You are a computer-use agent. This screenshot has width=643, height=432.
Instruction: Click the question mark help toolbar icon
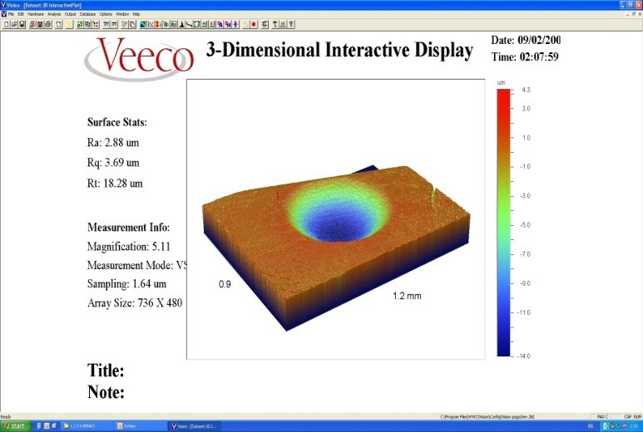(x=291, y=24)
